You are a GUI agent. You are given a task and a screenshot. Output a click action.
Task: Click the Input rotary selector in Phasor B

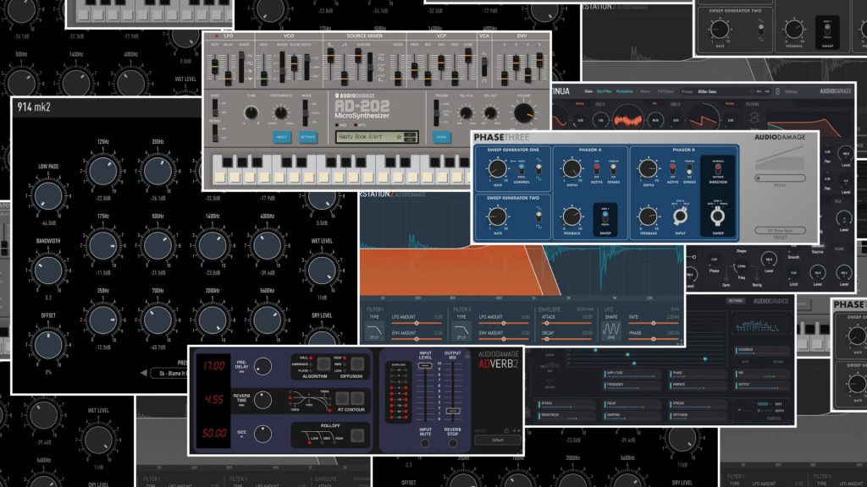click(680, 216)
